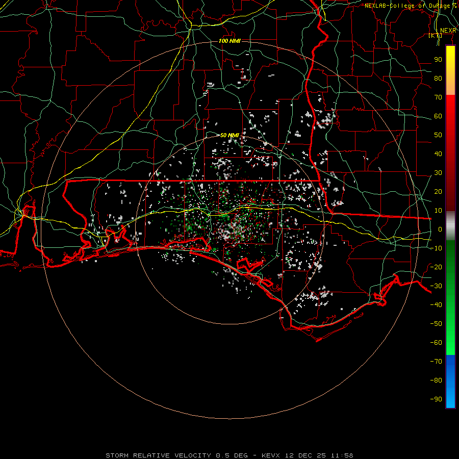Image resolution: width=459 pixels, height=459 pixels.
Task: Select the -20 value on velocity scale
Action: pyautogui.click(x=436, y=267)
